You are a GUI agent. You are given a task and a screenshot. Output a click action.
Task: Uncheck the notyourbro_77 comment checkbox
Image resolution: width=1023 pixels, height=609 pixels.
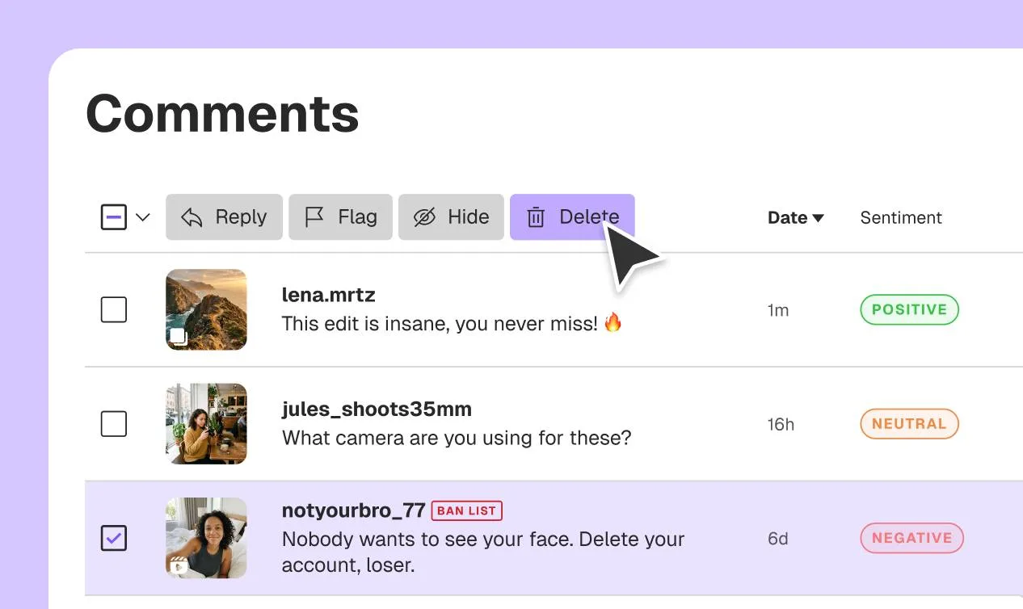(113, 538)
